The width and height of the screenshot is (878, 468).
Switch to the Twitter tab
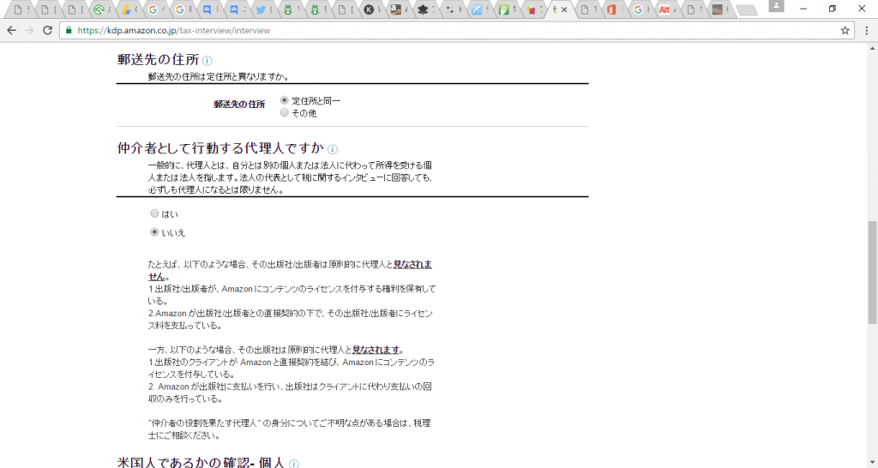coord(260,9)
